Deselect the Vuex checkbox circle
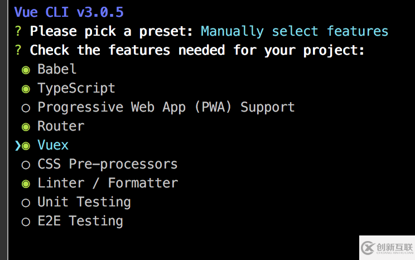 point(26,146)
